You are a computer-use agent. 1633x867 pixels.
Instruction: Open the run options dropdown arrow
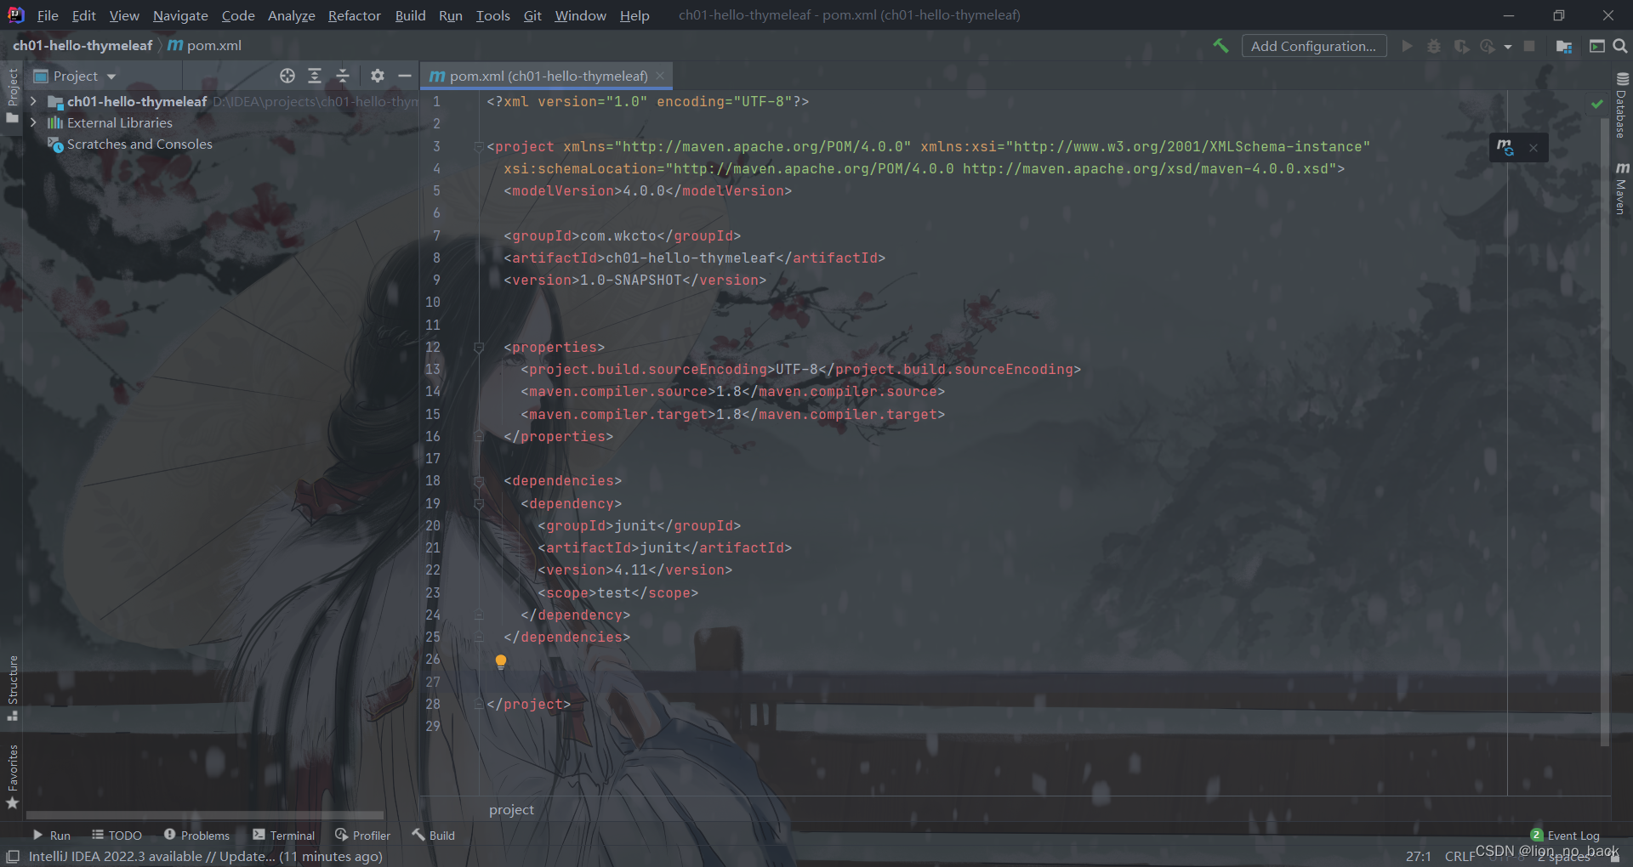pos(1508,47)
